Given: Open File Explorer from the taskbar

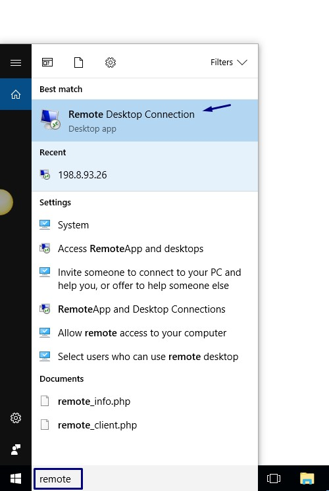Looking at the screenshot, I should tap(307, 478).
